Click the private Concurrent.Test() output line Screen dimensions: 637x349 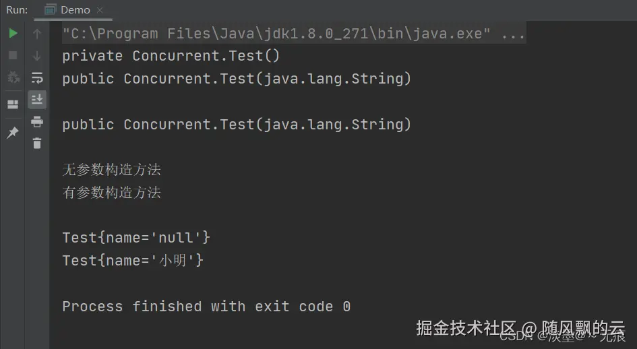(x=171, y=56)
